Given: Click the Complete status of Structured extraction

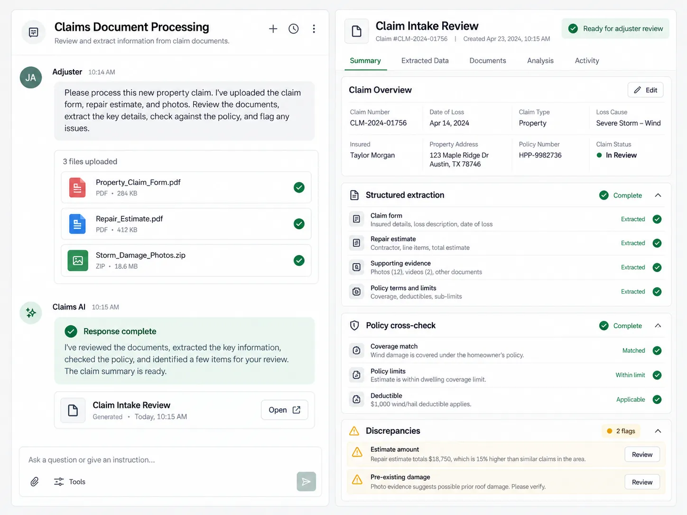Looking at the screenshot, I should pos(621,195).
